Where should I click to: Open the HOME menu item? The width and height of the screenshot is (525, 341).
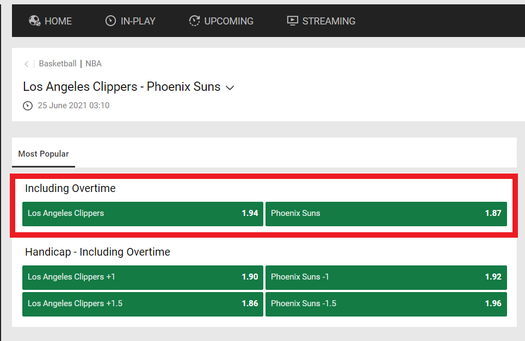50,21
